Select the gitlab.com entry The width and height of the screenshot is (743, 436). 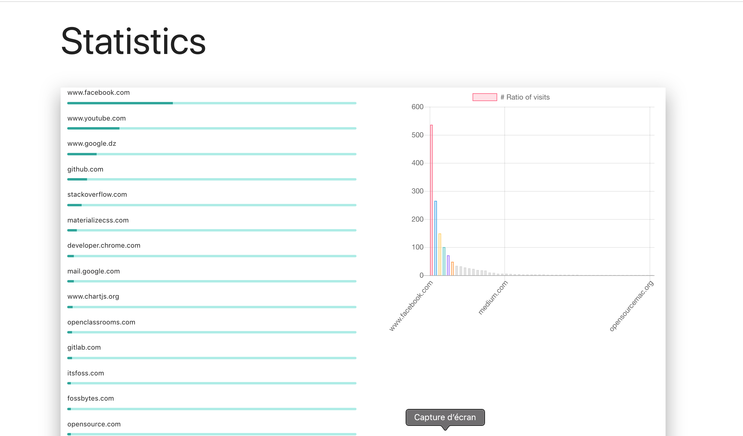pos(84,348)
